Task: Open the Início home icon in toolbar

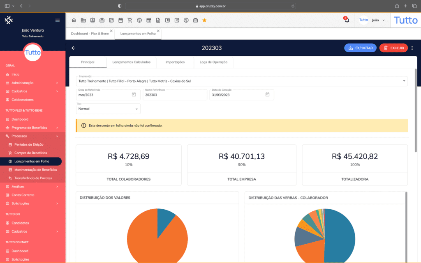Action: (74, 20)
